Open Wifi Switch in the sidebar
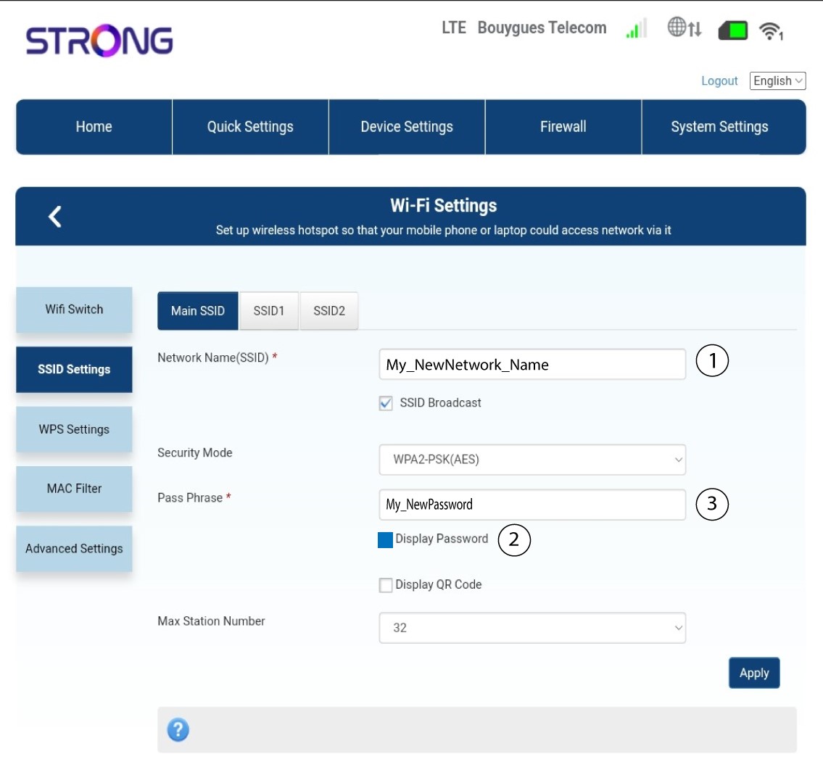Screen dimensions: 823x783 click(x=74, y=310)
